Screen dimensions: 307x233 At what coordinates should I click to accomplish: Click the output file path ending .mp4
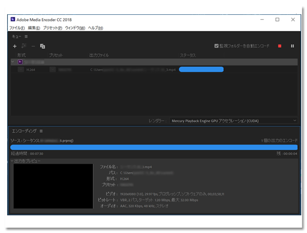tap(133, 70)
